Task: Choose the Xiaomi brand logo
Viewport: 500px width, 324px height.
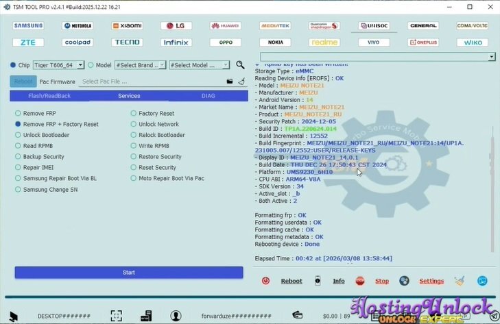Action: click(x=127, y=25)
